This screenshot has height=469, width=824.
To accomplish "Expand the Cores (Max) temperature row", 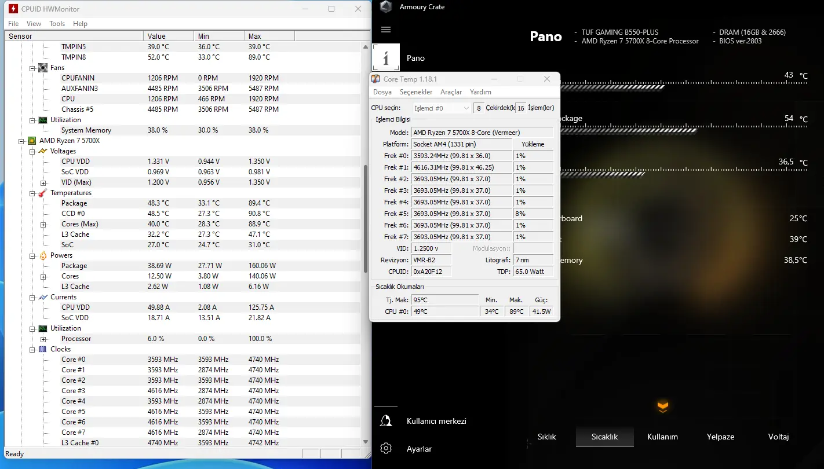I will click(x=43, y=224).
